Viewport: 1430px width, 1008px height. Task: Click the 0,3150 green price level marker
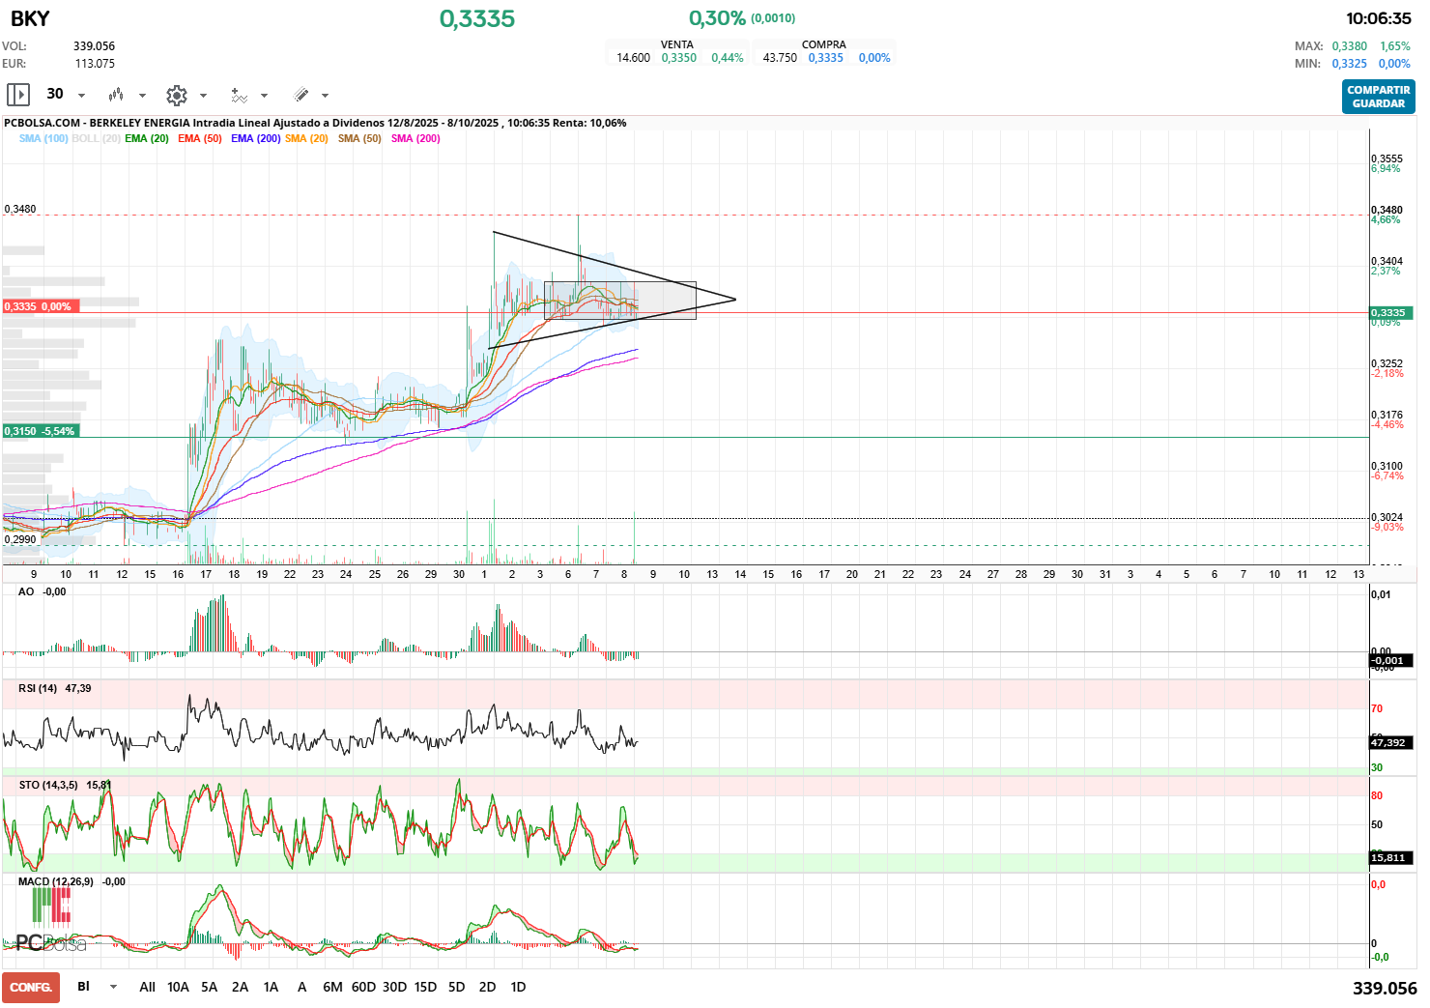[40, 431]
